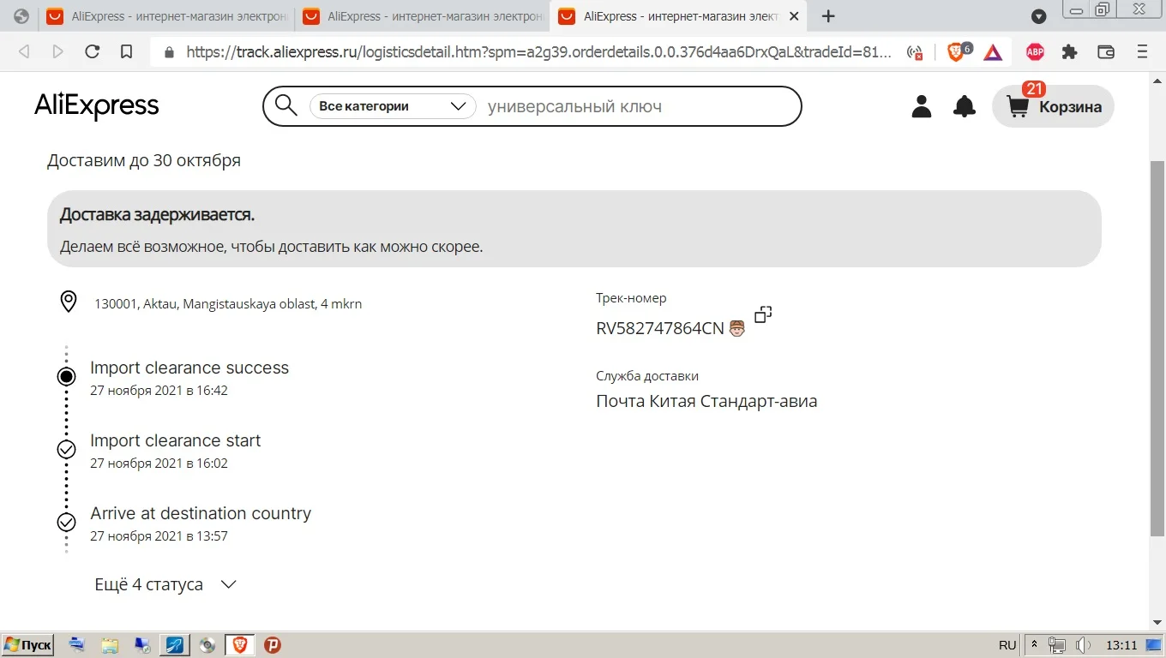Click the delivery address location pin icon
This screenshot has height=658, width=1166.
(x=69, y=302)
